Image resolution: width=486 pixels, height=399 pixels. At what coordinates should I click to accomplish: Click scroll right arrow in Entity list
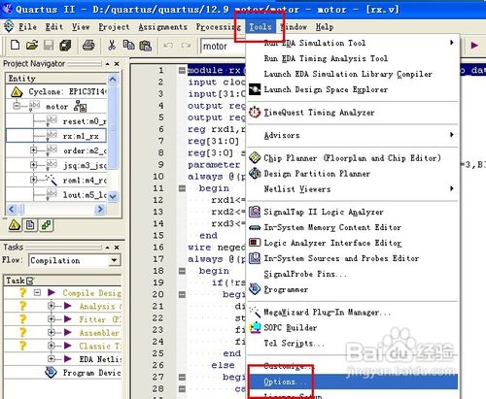[100, 209]
